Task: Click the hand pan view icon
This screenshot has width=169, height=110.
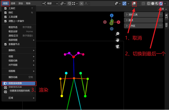Action: pyautogui.click(x=117, y=40)
